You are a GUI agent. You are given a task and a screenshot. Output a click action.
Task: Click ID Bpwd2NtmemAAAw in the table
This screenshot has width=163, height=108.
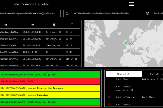pyautogui.click(x=9, y=52)
